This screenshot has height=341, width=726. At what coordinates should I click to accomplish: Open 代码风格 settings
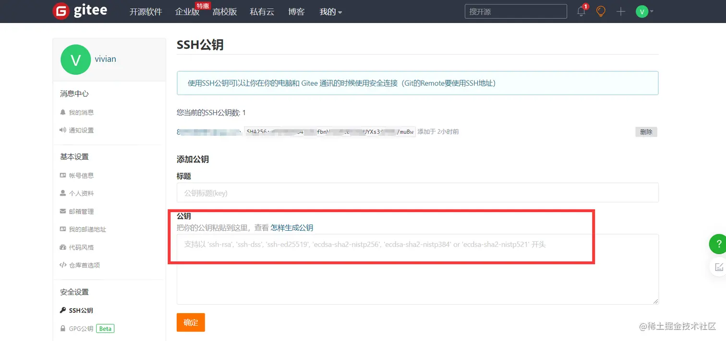(x=81, y=247)
